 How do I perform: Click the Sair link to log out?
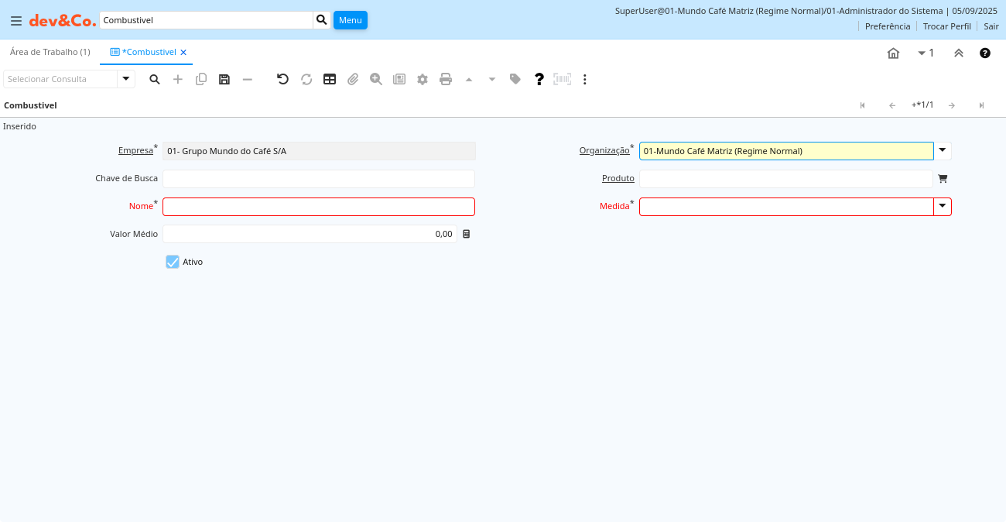click(991, 26)
